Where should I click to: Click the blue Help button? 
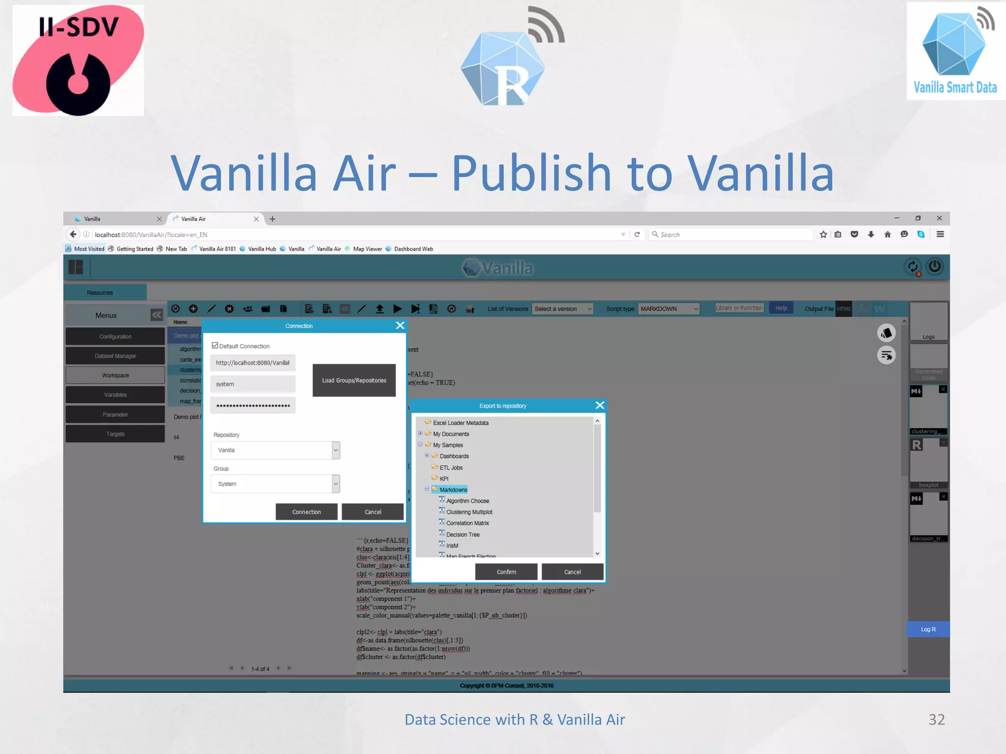coord(781,308)
